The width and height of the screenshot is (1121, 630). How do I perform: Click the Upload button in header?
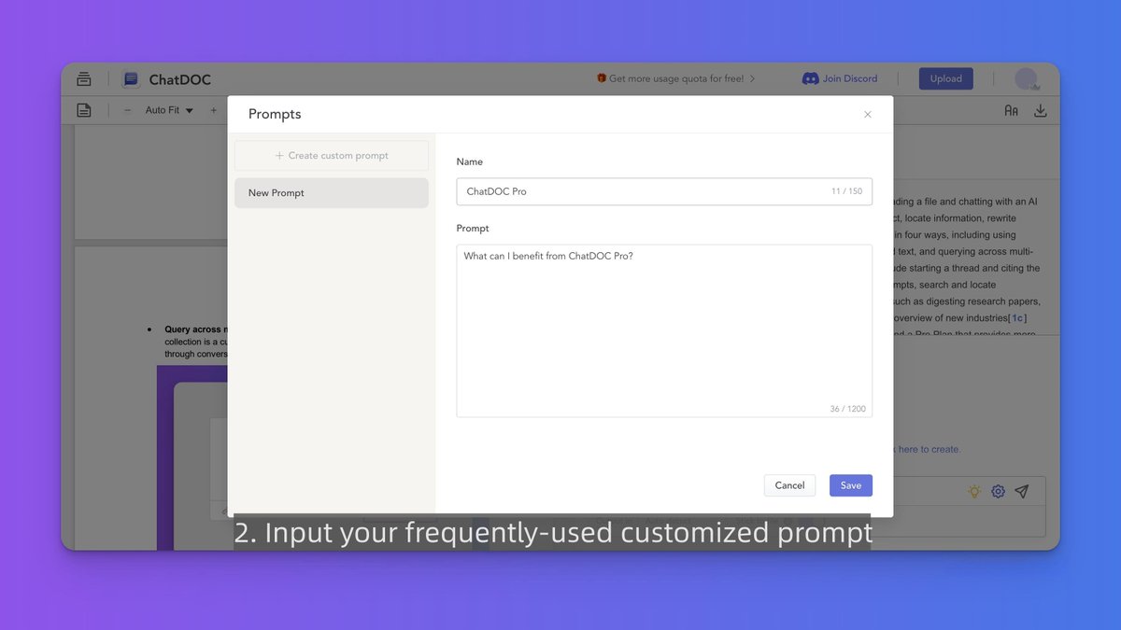pyautogui.click(x=945, y=78)
